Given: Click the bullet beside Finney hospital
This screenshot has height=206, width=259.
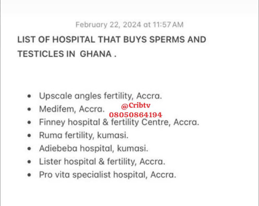Looking at the screenshot, I should 29,122.
